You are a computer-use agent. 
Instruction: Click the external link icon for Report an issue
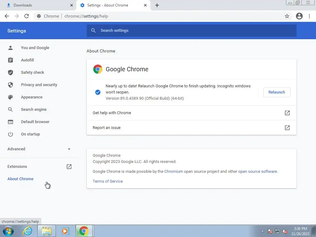pyautogui.click(x=287, y=127)
